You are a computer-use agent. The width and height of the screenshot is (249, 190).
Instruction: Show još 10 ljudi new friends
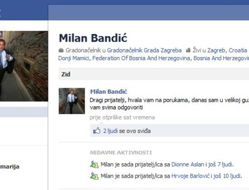[227, 176]
